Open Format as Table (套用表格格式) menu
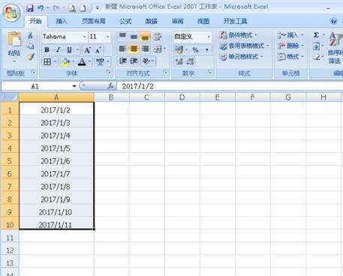 click(x=244, y=46)
